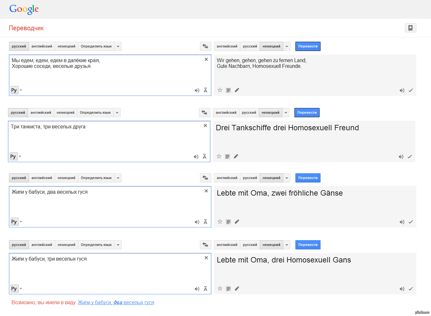
Task: Expand source language list in 'три веселых гуся' panel
Action: 118,245
